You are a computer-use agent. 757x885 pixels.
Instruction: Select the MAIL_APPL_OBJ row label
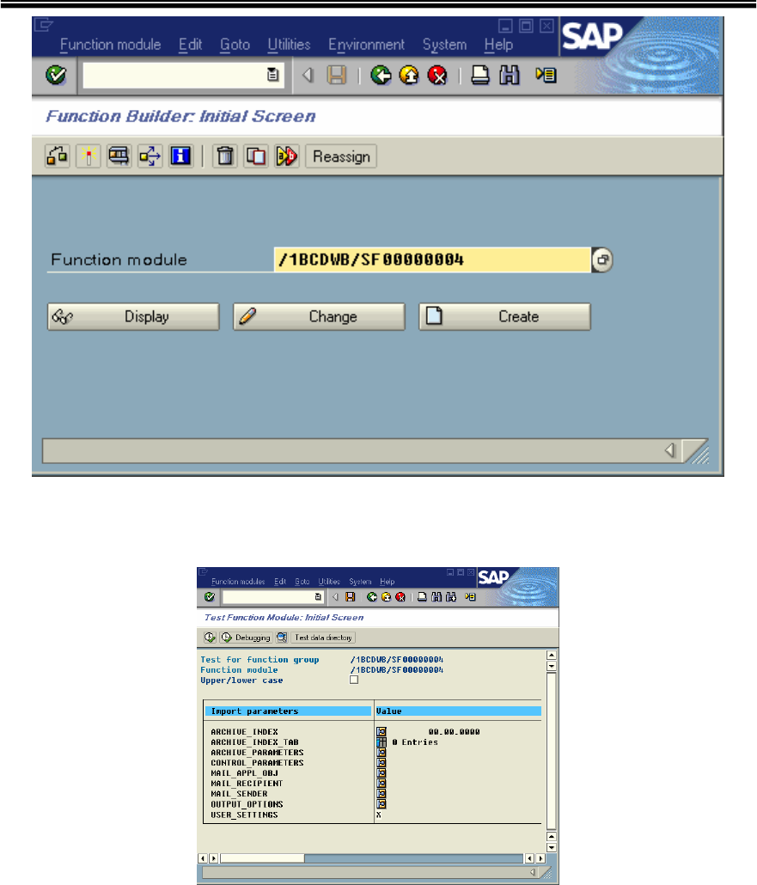coord(244,773)
